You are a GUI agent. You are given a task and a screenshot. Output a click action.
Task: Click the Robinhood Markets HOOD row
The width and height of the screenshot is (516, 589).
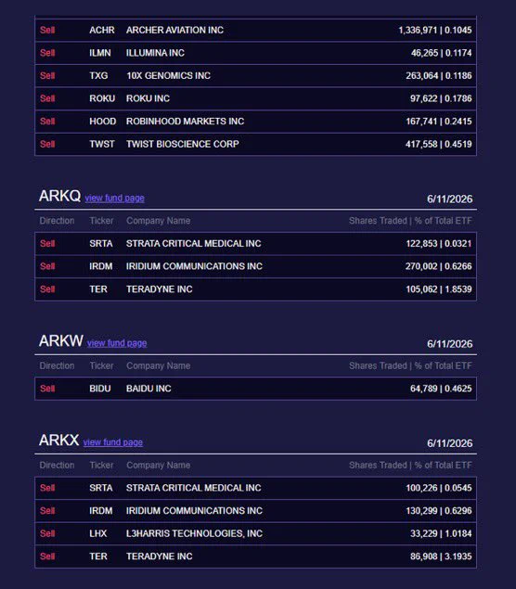click(255, 122)
